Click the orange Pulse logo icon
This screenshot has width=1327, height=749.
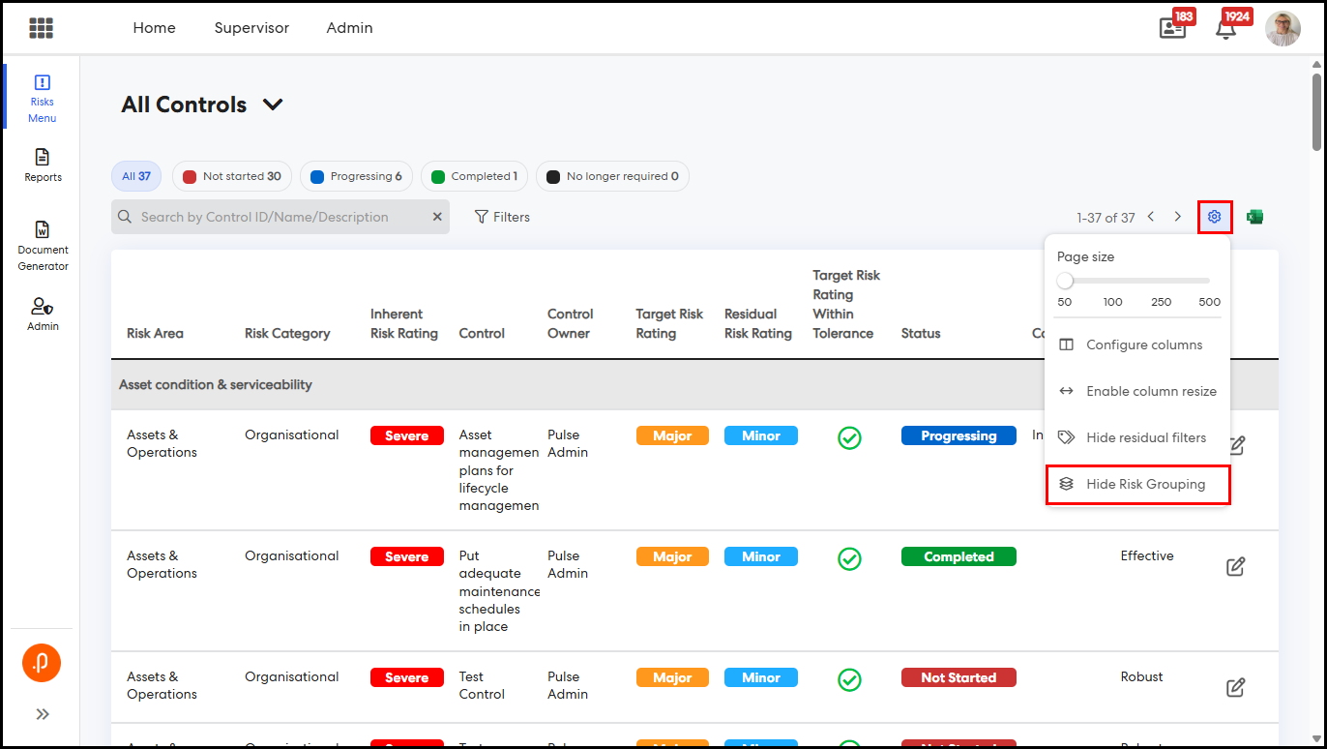(42, 663)
